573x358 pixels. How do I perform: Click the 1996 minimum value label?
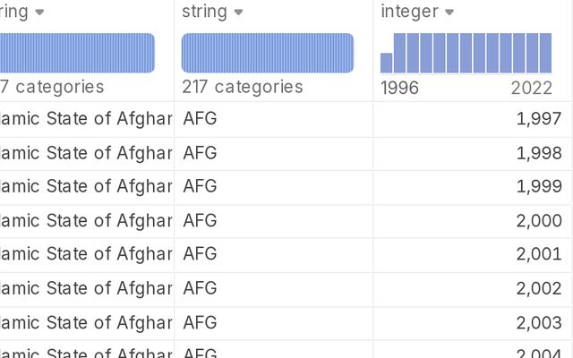tap(399, 88)
